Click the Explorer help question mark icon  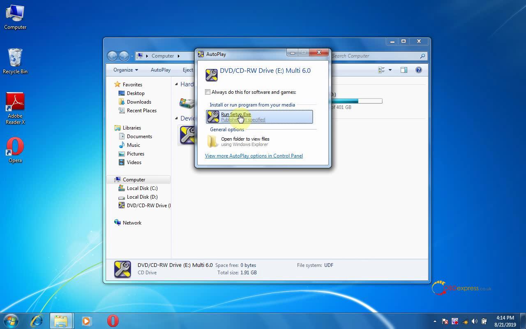point(418,70)
